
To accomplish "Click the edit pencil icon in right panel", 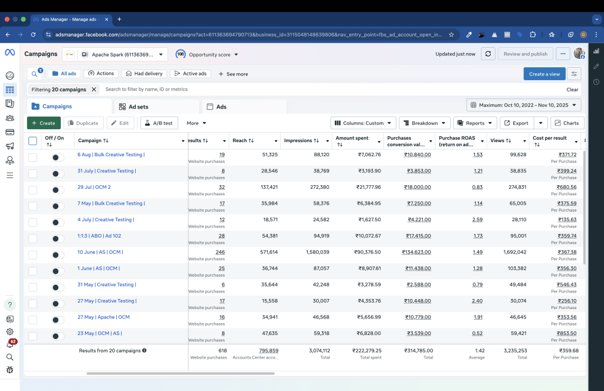I will click(x=596, y=67).
